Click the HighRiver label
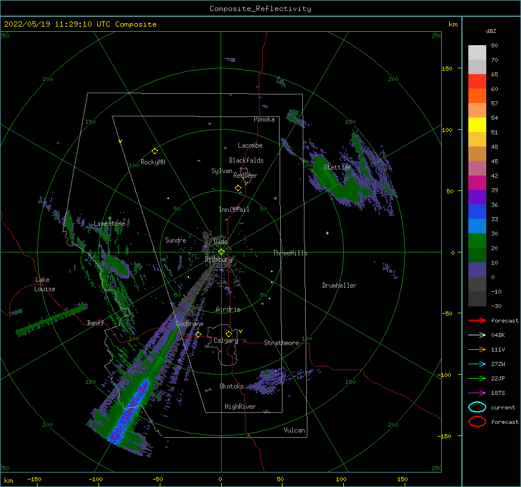The height and width of the screenshot is (487, 521). click(x=240, y=407)
